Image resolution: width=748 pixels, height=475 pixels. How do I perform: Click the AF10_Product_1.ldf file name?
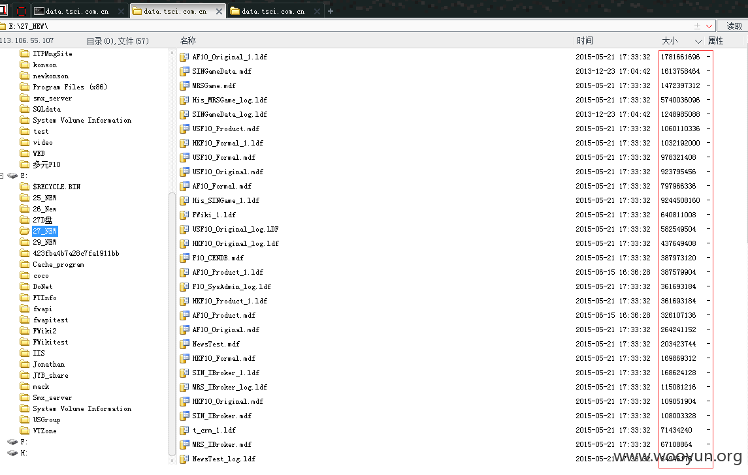[x=228, y=272]
